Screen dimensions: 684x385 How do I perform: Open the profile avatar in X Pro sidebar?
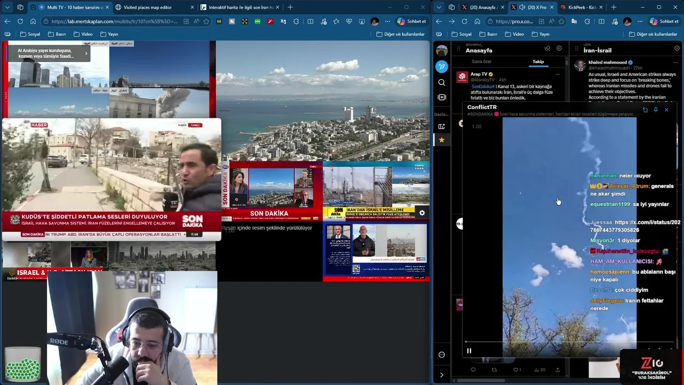pyautogui.click(x=441, y=51)
